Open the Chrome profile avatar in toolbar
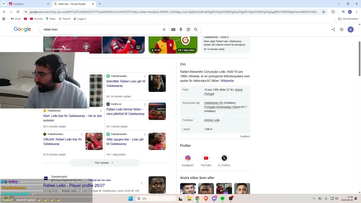This screenshot has width=361, height=203. [350, 12]
